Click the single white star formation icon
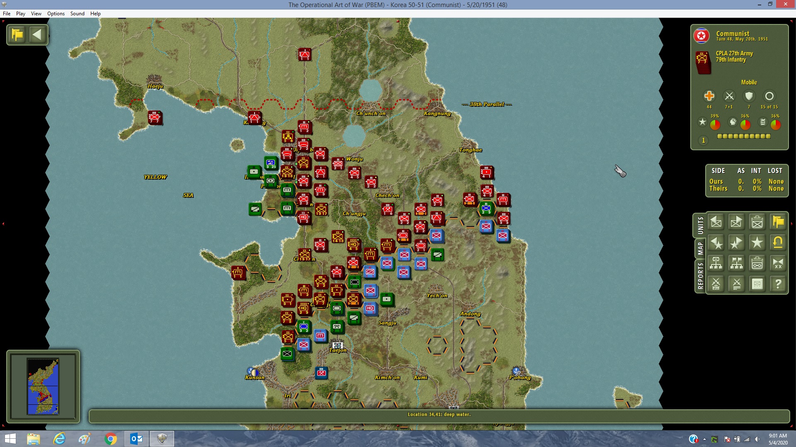The image size is (796, 447). point(757,243)
